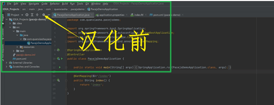Open the File menu
This screenshot has width=274, height=105.
(x=9, y=4)
